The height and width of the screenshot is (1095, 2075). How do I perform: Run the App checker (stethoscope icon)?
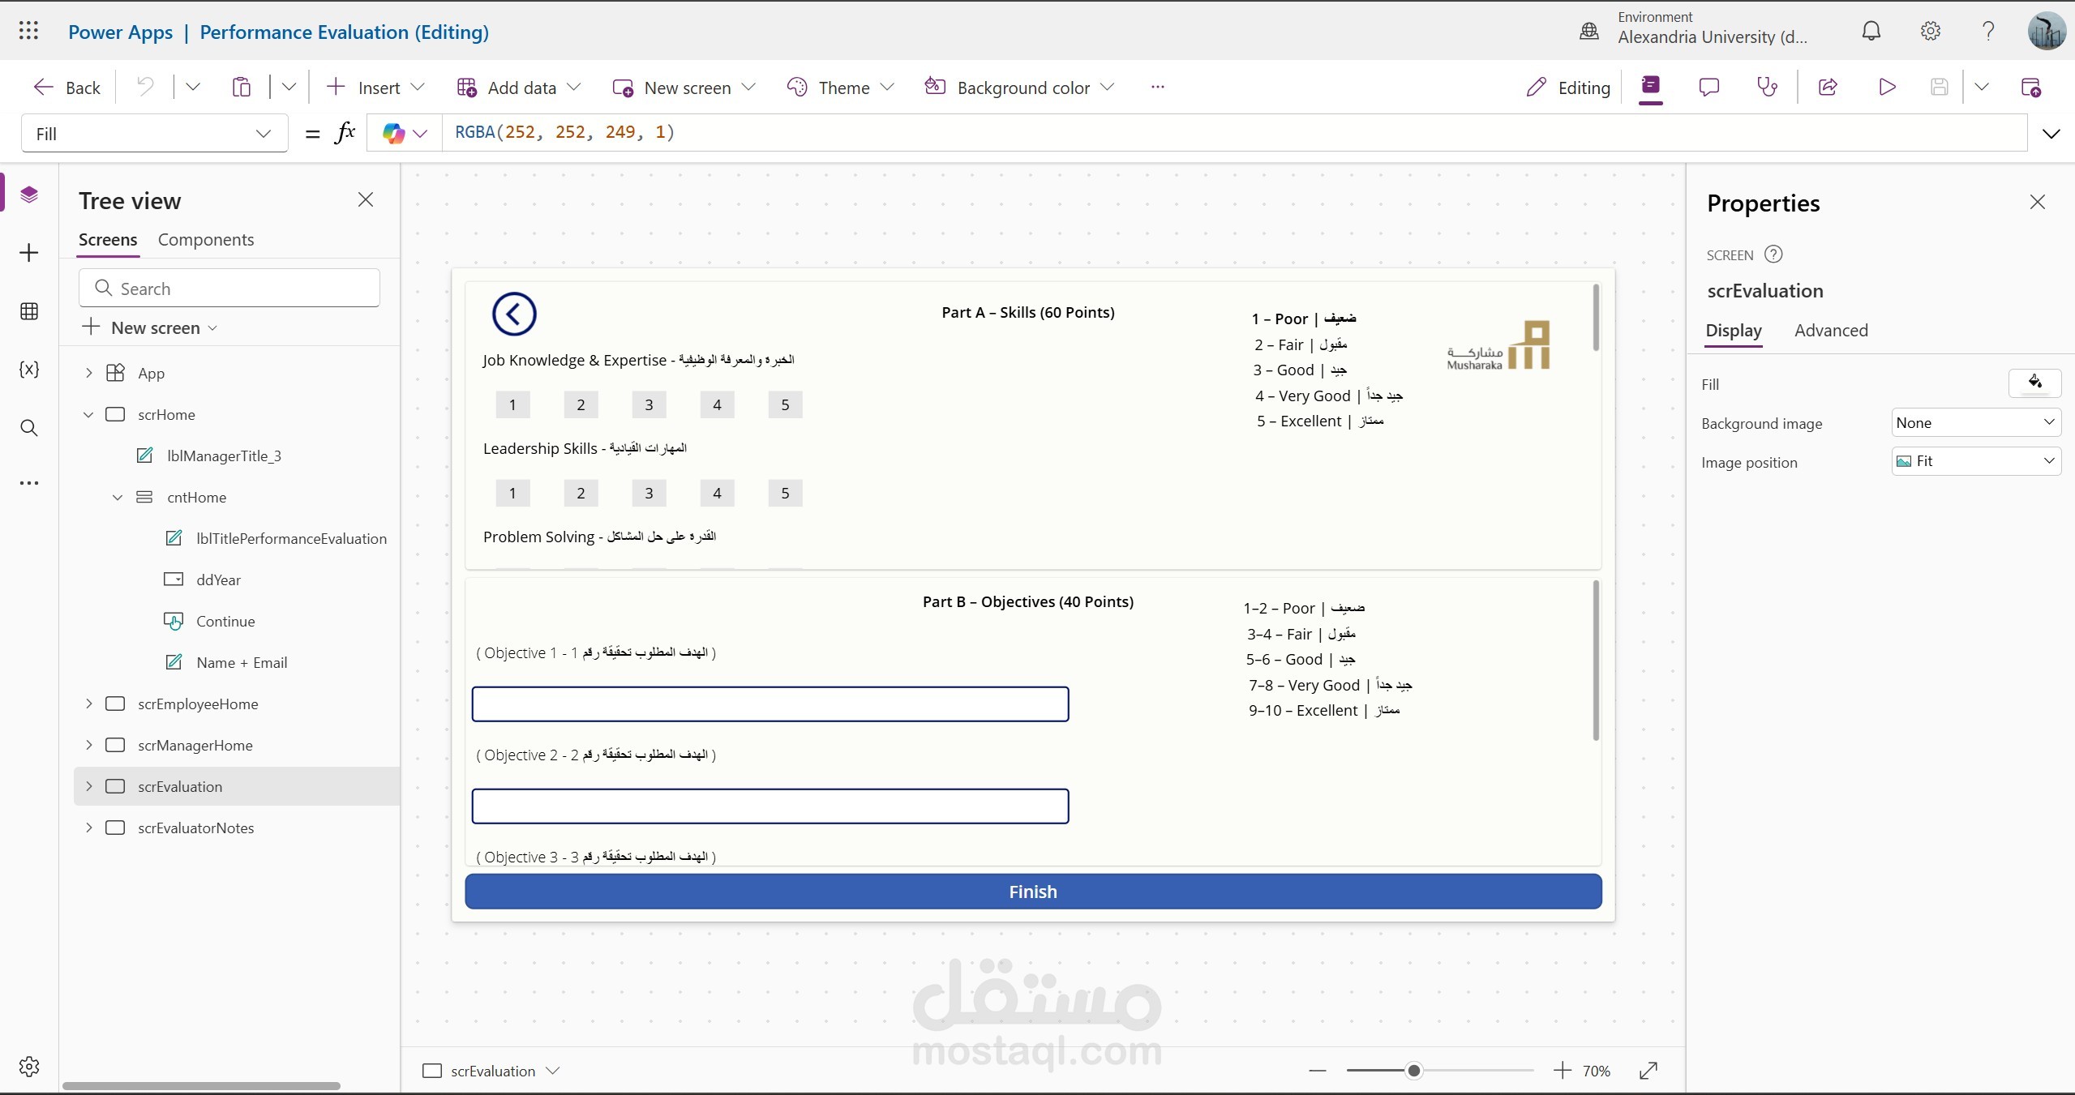pyautogui.click(x=1767, y=87)
